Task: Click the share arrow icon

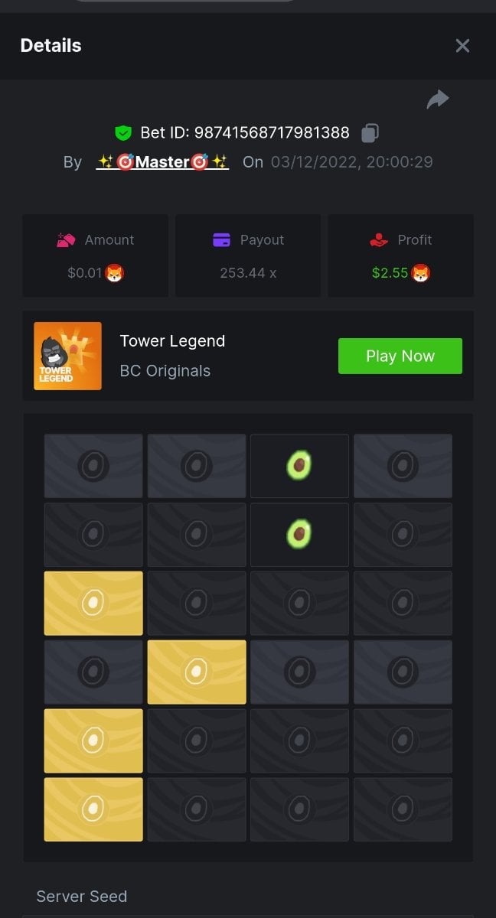Action: pyautogui.click(x=438, y=99)
